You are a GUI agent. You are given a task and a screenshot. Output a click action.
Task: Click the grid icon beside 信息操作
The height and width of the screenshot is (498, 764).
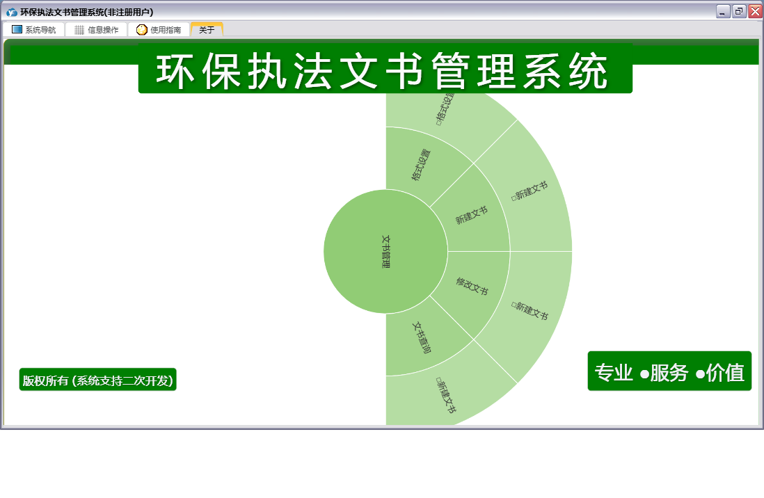coord(79,30)
